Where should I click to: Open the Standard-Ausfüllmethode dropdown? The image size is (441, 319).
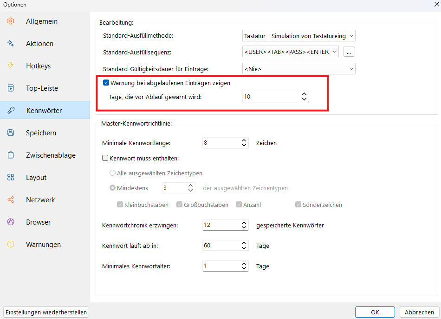298,36
